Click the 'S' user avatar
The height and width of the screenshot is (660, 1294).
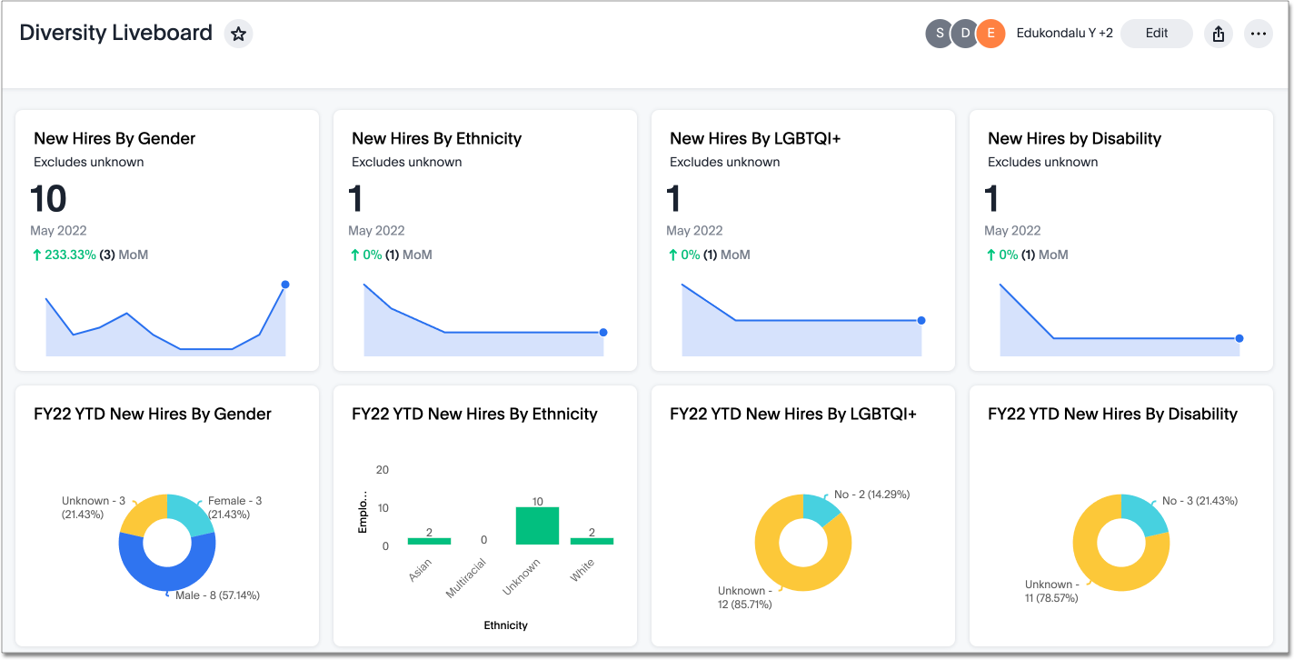(x=939, y=34)
